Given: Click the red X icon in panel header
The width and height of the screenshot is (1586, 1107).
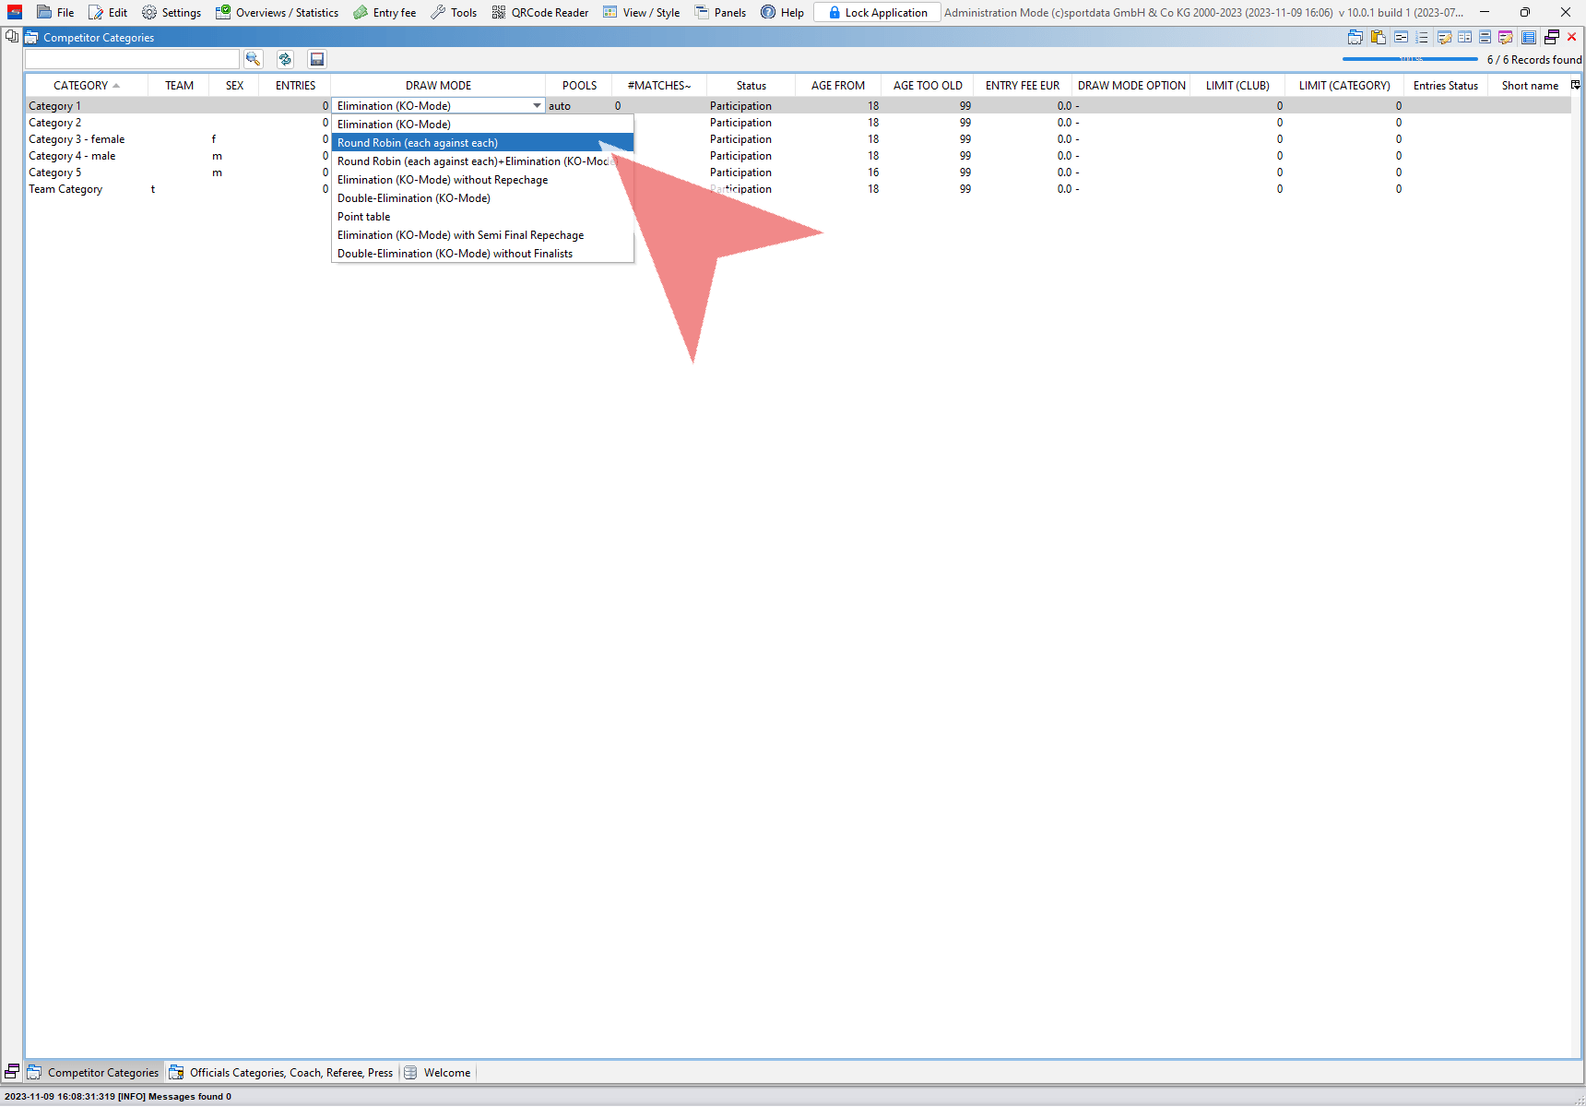Looking at the screenshot, I should coord(1572,37).
